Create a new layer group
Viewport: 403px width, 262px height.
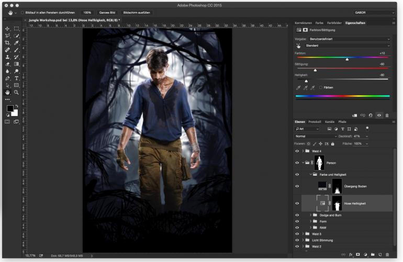[373, 255]
